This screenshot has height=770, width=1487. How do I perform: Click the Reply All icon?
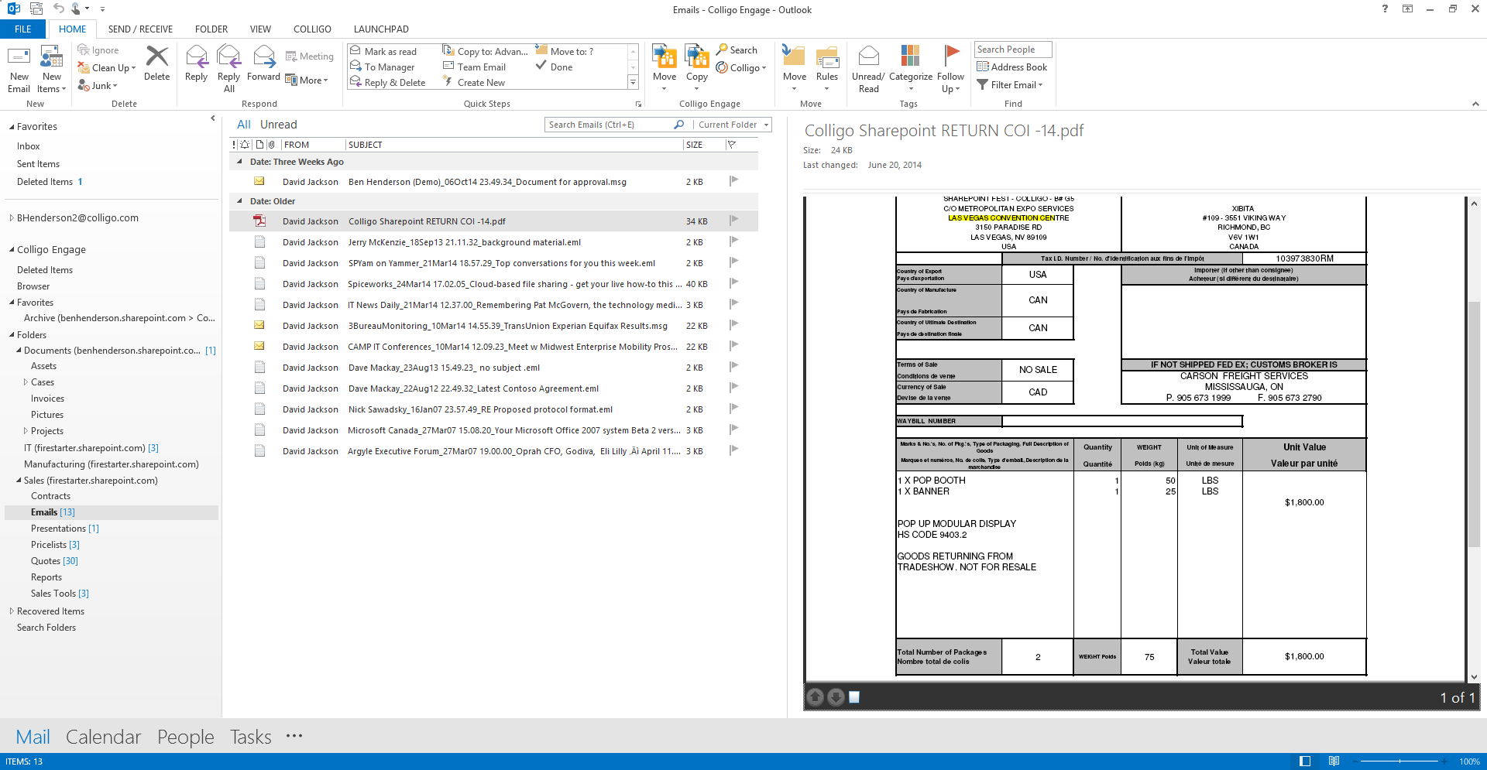pyautogui.click(x=228, y=56)
